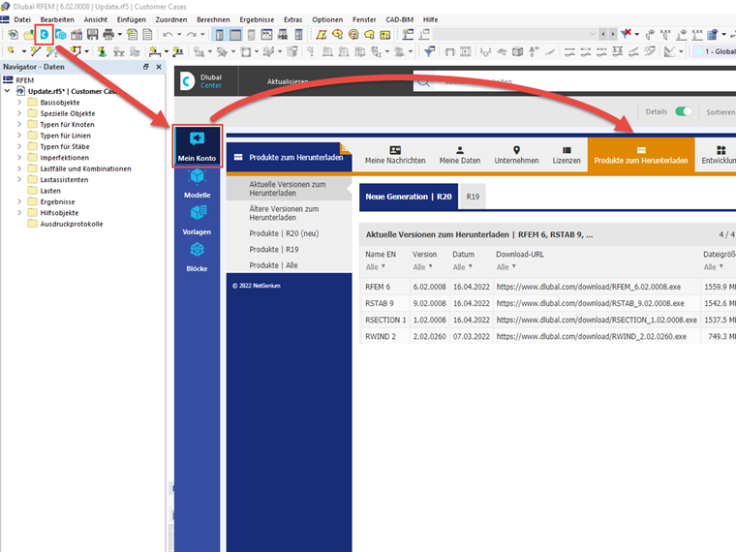Expand the Basisobjekte folder

click(x=19, y=102)
